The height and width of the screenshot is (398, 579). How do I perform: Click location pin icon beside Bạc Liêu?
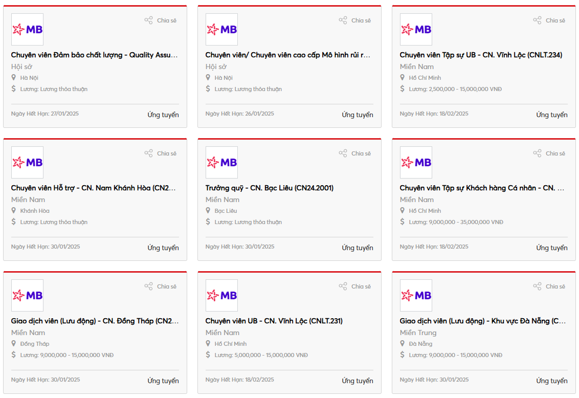208,210
